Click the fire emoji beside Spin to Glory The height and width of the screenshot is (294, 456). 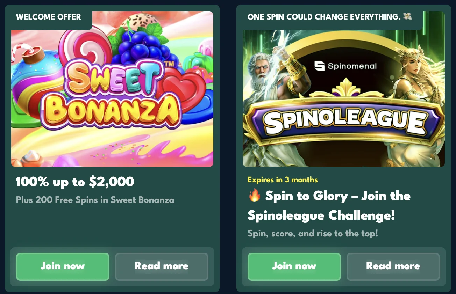254,196
